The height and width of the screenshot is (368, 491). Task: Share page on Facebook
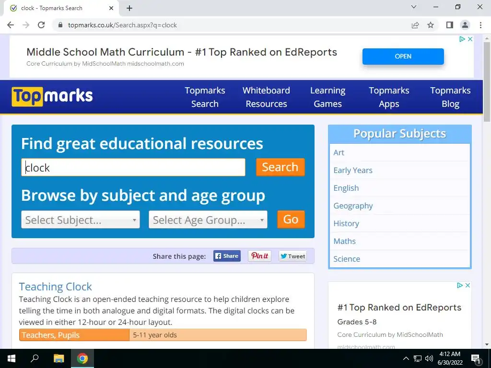(227, 256)
